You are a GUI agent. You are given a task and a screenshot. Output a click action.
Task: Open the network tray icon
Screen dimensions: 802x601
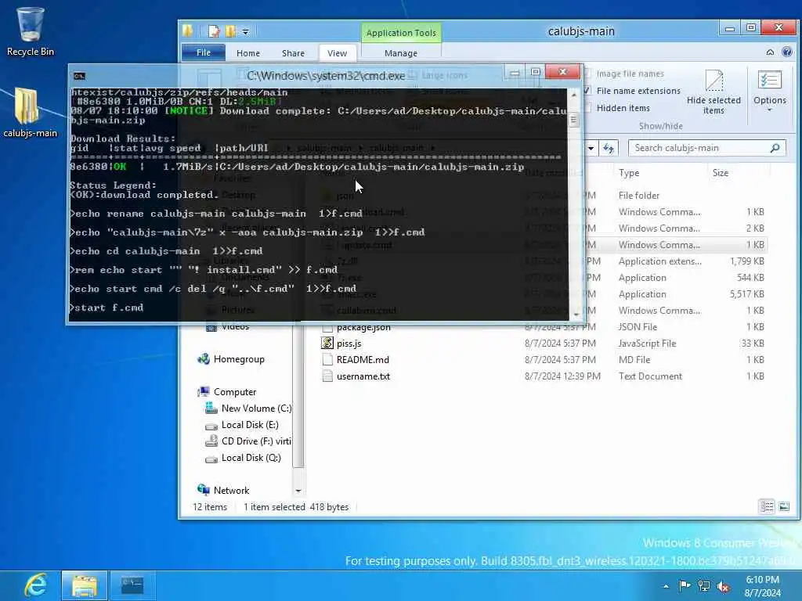point(704,586)
